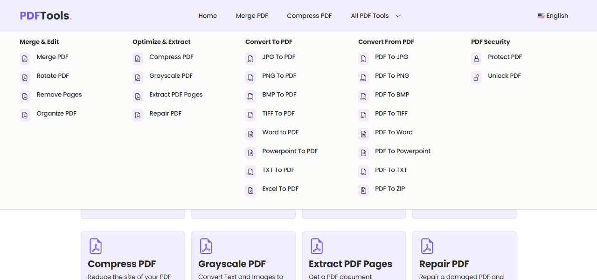
Task: Select the Unlock PDF icon
Action: click(x=476, y=77)
